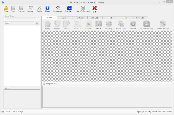Image resolution: width=174 pixels, height=115 pixels.
Task: Click the Save floppy disk icon
Action: tap(13, 8)
